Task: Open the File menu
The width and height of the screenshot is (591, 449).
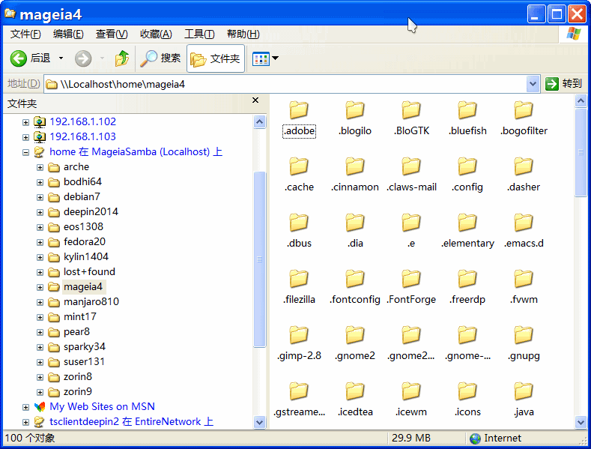Action: click(x=25, y=34)
